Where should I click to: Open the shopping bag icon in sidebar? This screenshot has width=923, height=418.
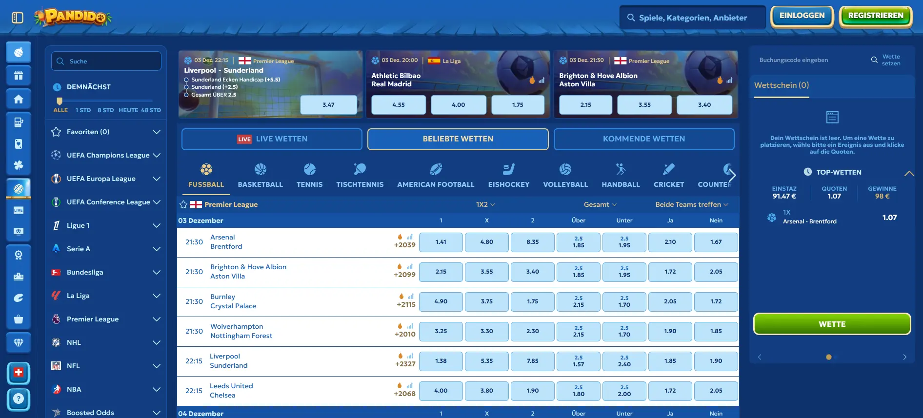click(19, 319)
